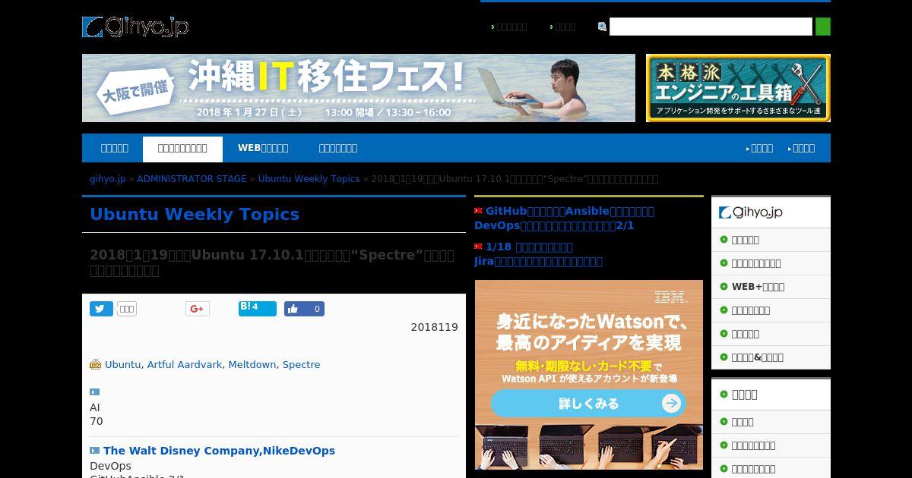Click arrow icon beside The Walt Disney Company link

tap(94, 451)
